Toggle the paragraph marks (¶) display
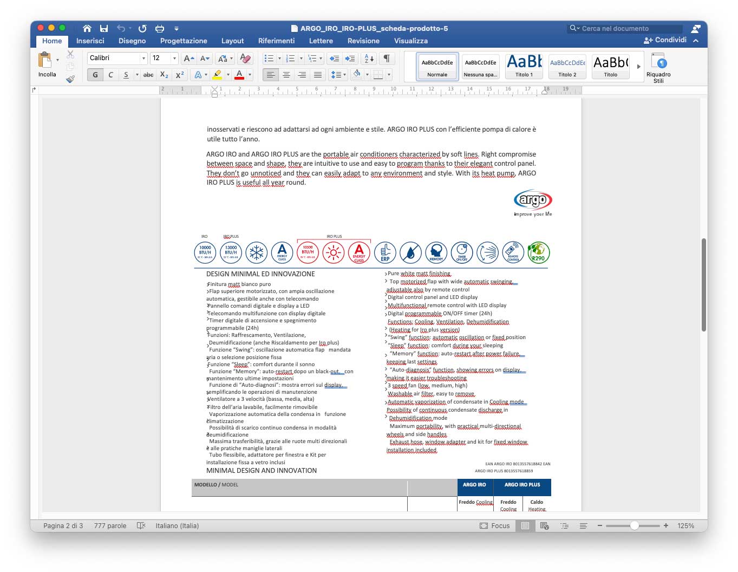 click(x=387, y=58)
